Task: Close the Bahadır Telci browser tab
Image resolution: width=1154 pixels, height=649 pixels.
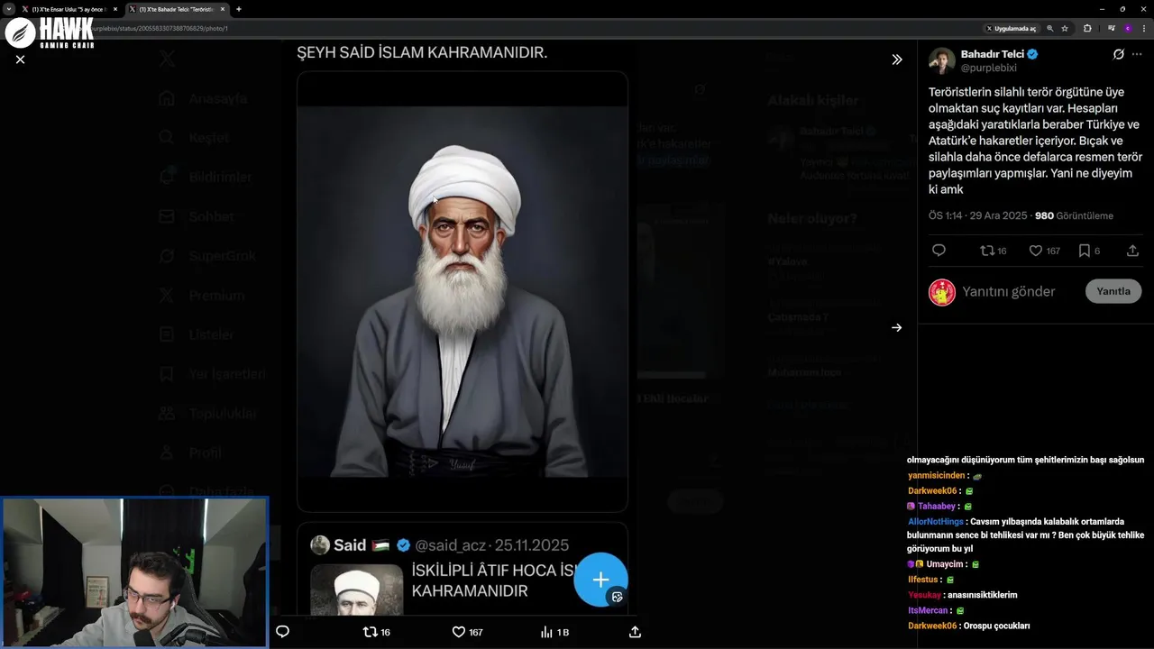Action: click(223, 9)
